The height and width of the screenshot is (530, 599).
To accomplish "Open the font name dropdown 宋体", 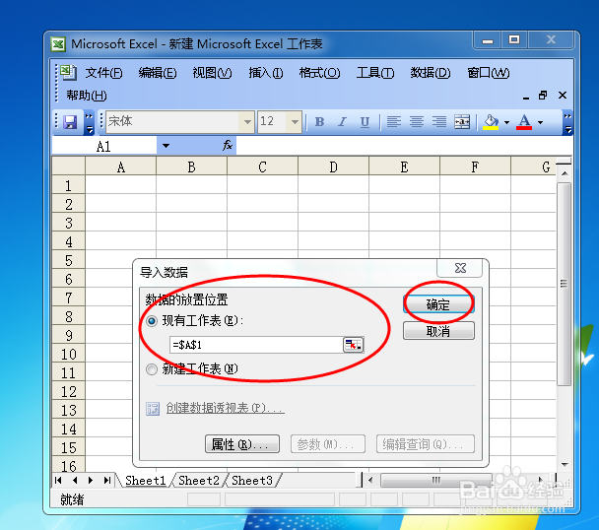I will pyautogui.click(x=247, y=122).
